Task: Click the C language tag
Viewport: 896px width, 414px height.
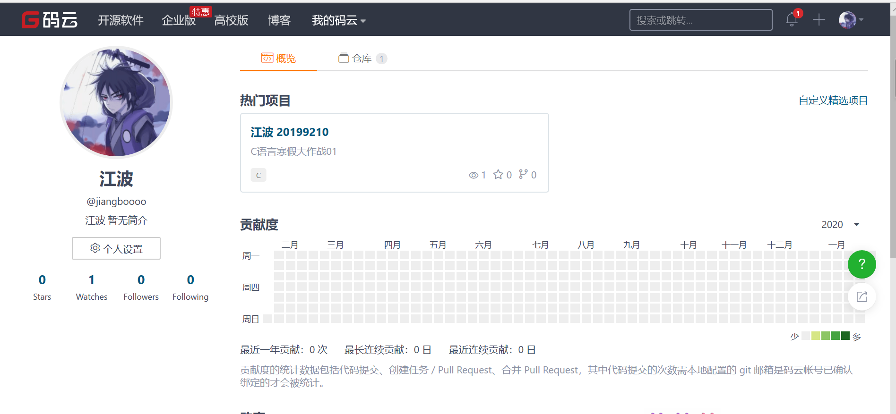Action: (258, 175)
